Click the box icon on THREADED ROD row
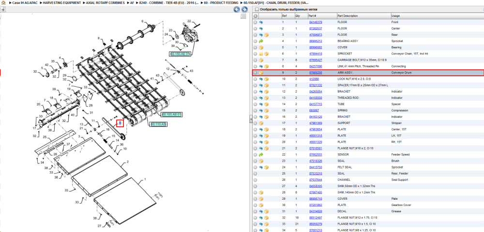484x232 pixels. [x=266, y=98]
